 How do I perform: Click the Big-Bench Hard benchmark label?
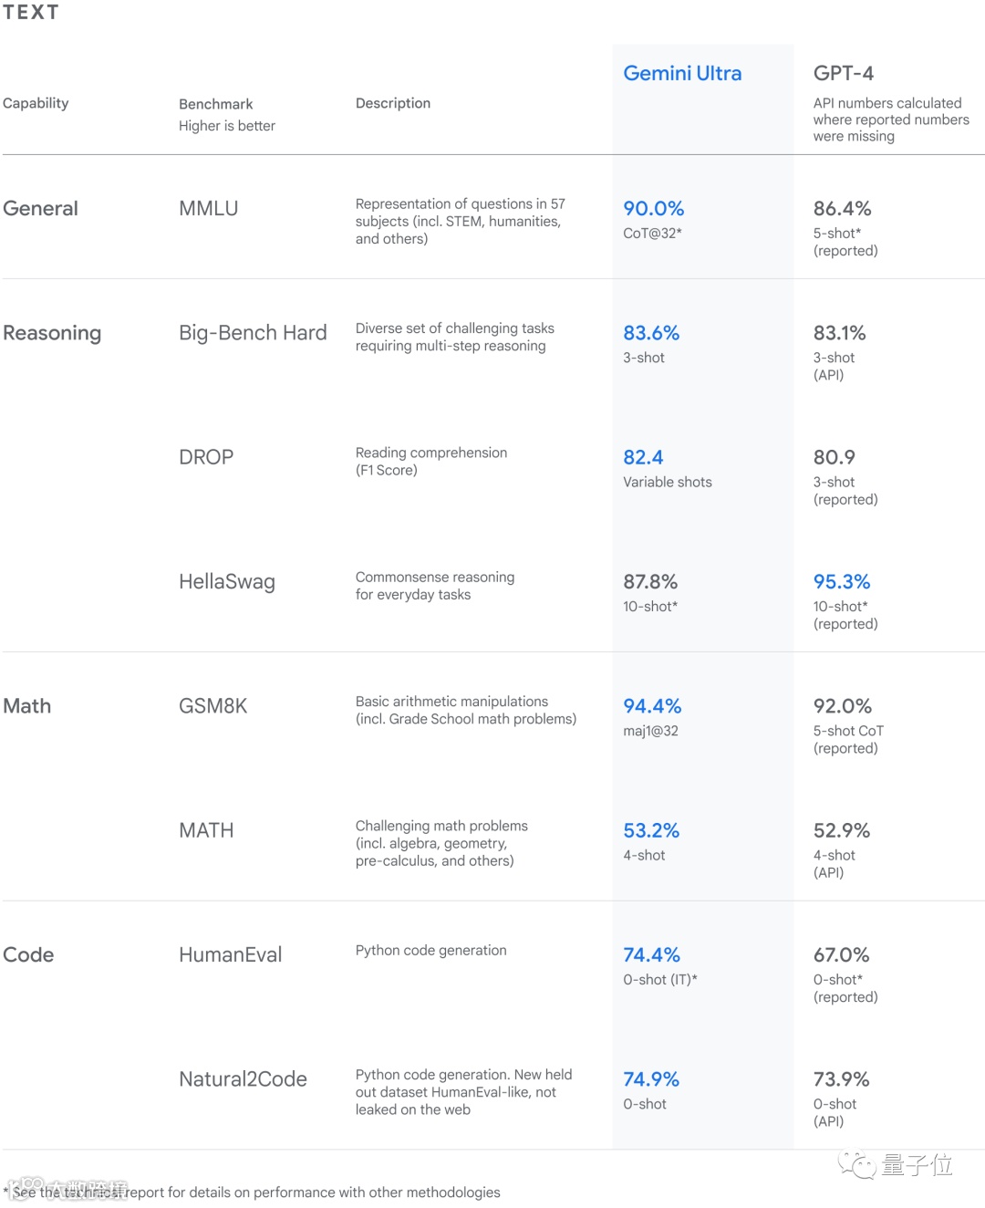pyautogui.click(x=253, y=333)
